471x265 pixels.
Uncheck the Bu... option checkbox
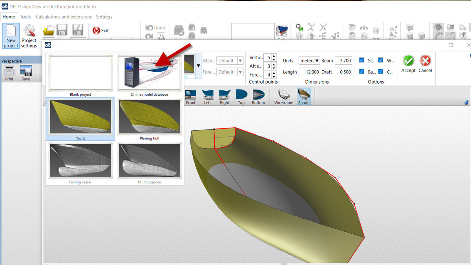point(362,72)
